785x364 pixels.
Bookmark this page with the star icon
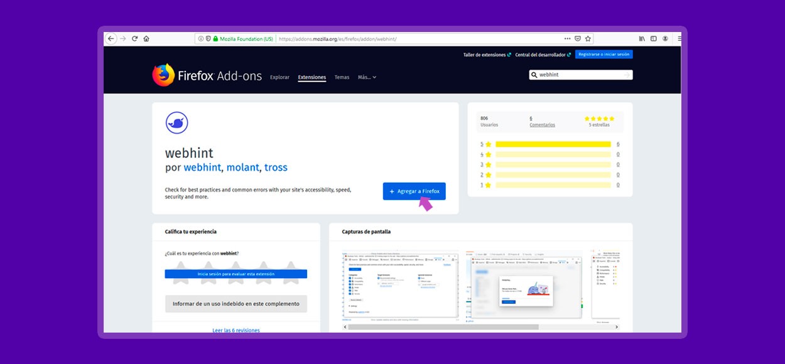(588, 39)
